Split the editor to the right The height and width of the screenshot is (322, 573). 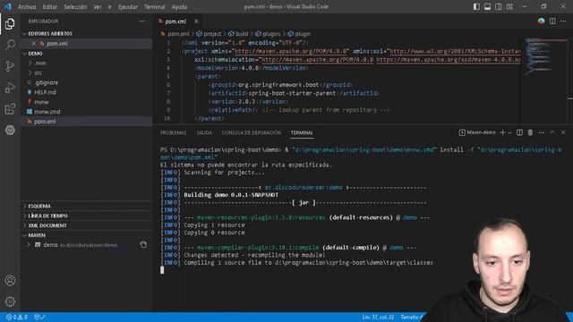[552, 21]
